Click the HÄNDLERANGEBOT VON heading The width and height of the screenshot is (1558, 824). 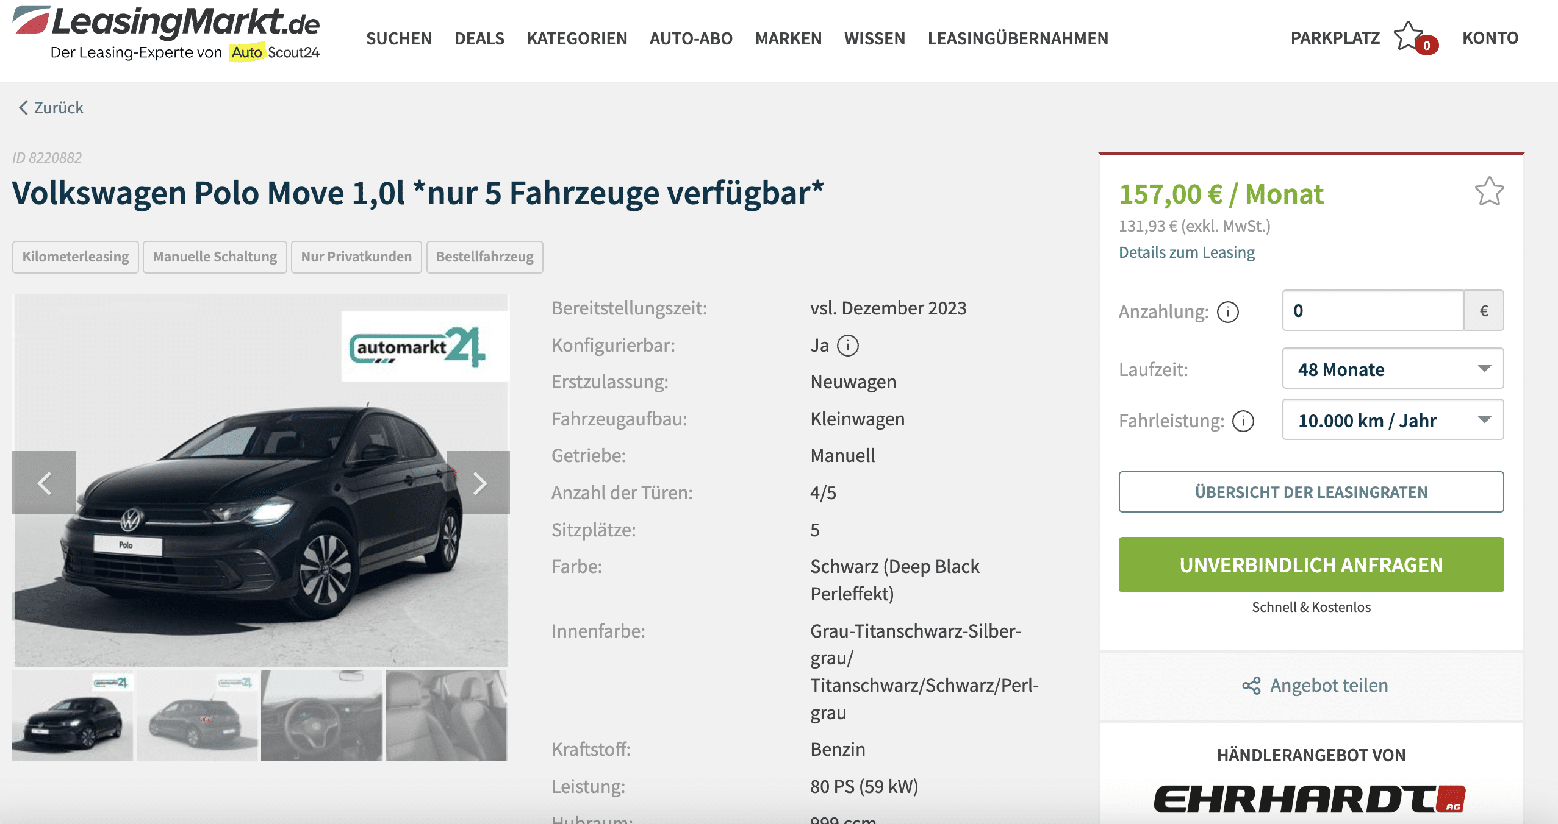(1311, 756)
